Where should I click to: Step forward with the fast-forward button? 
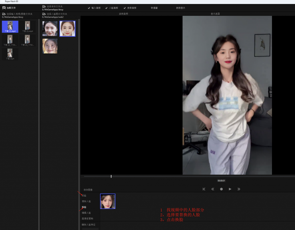[239, 189]
